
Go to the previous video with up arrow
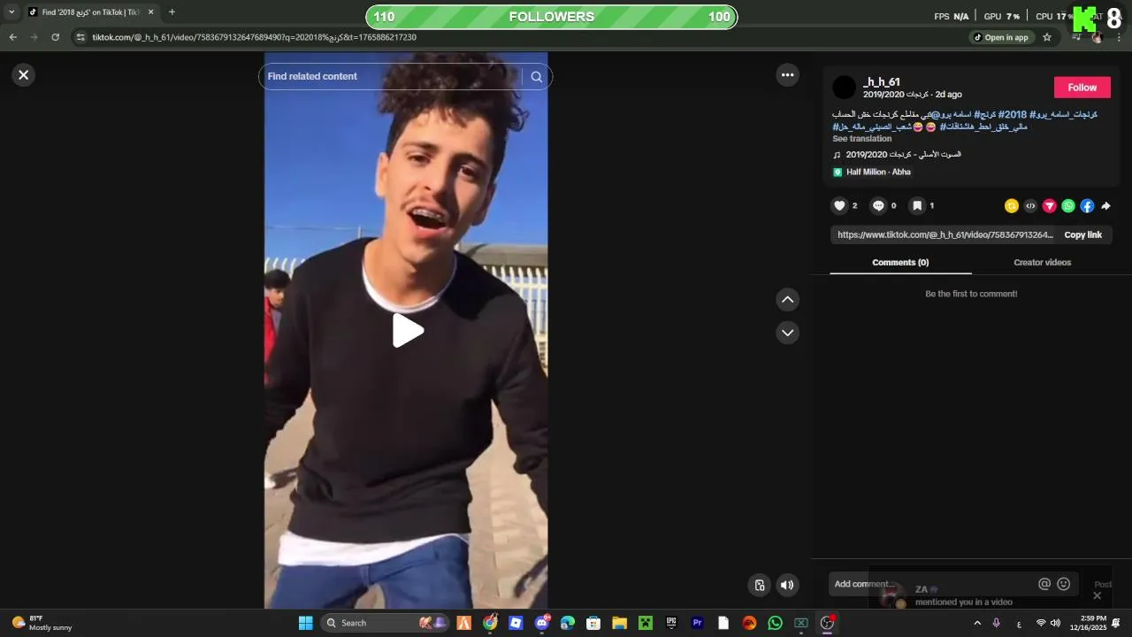[787, 300]
